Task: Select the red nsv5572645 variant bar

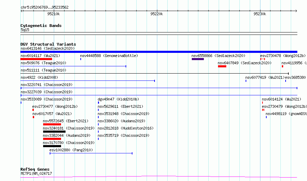Action: (52, 124)
